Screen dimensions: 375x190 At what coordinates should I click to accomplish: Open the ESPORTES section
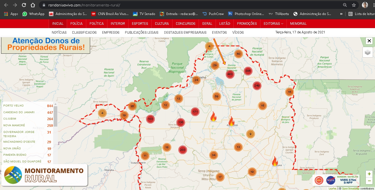point(140,24)
